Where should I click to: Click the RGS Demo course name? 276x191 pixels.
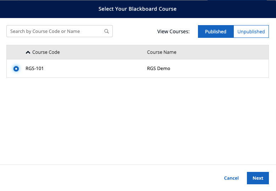[159, 69]
